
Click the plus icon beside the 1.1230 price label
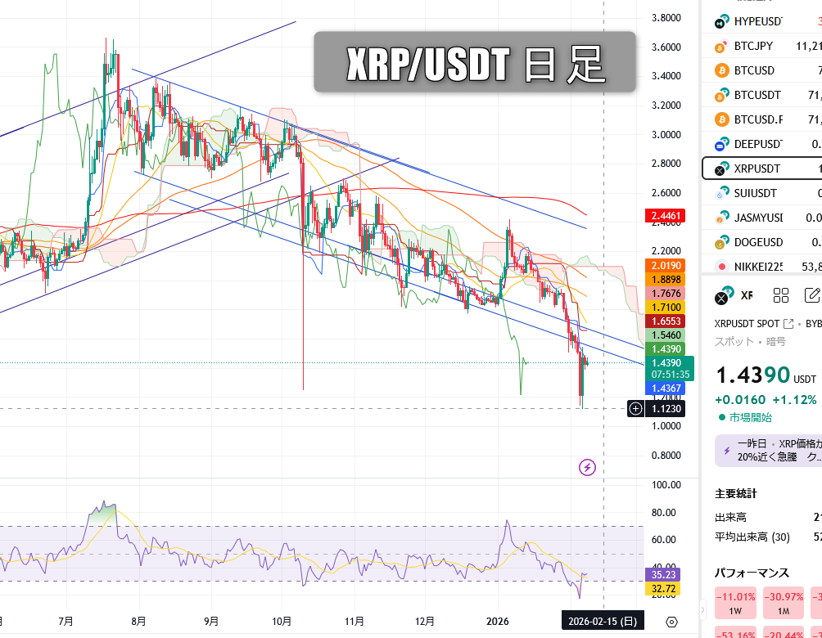(x=636, y=408)
